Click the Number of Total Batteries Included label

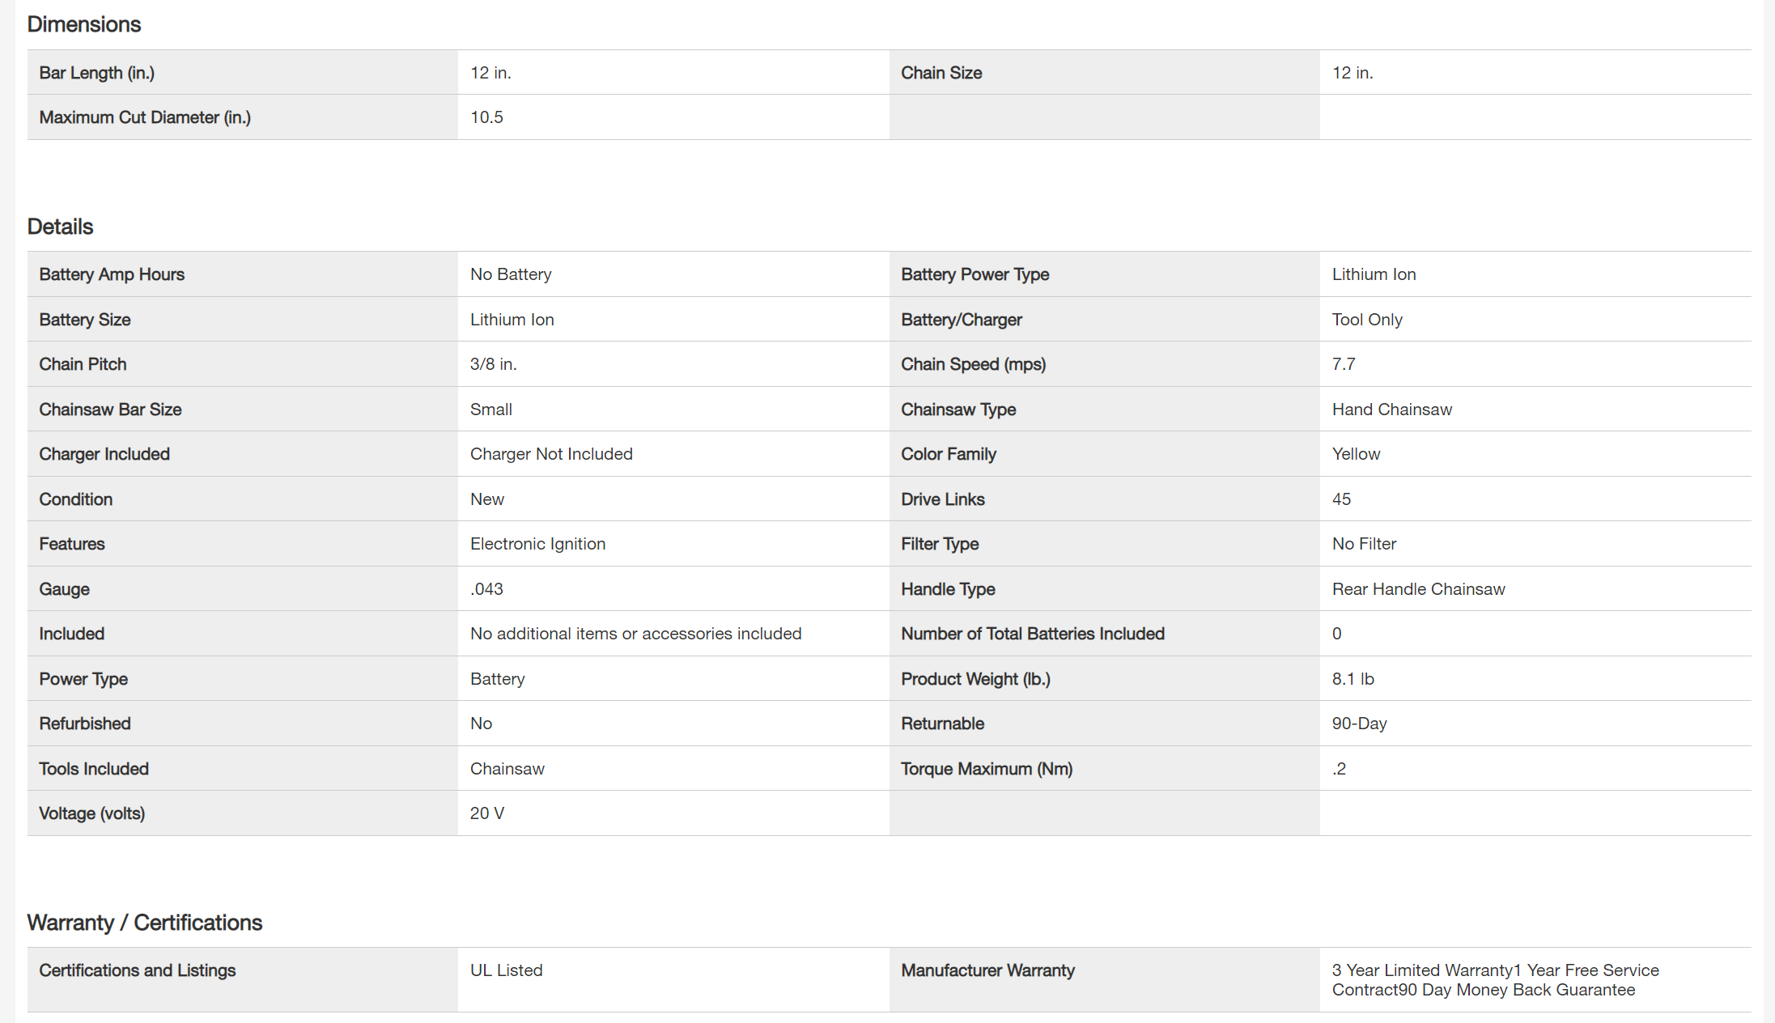[1033, 634]
